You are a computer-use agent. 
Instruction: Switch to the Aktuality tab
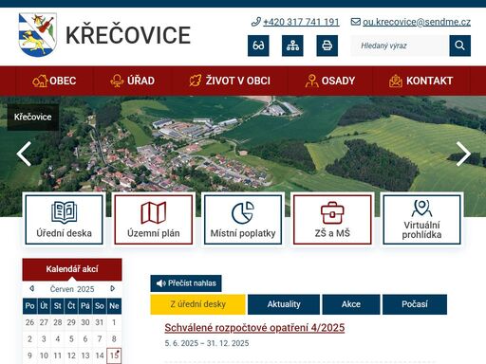pyautogui.click(x=284, y=304)
